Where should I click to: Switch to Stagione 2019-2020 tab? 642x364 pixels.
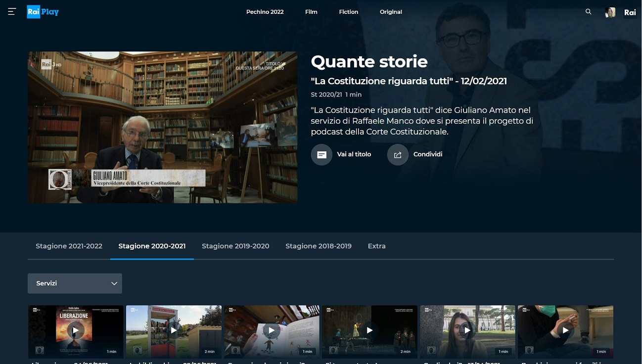click(235, 246)
